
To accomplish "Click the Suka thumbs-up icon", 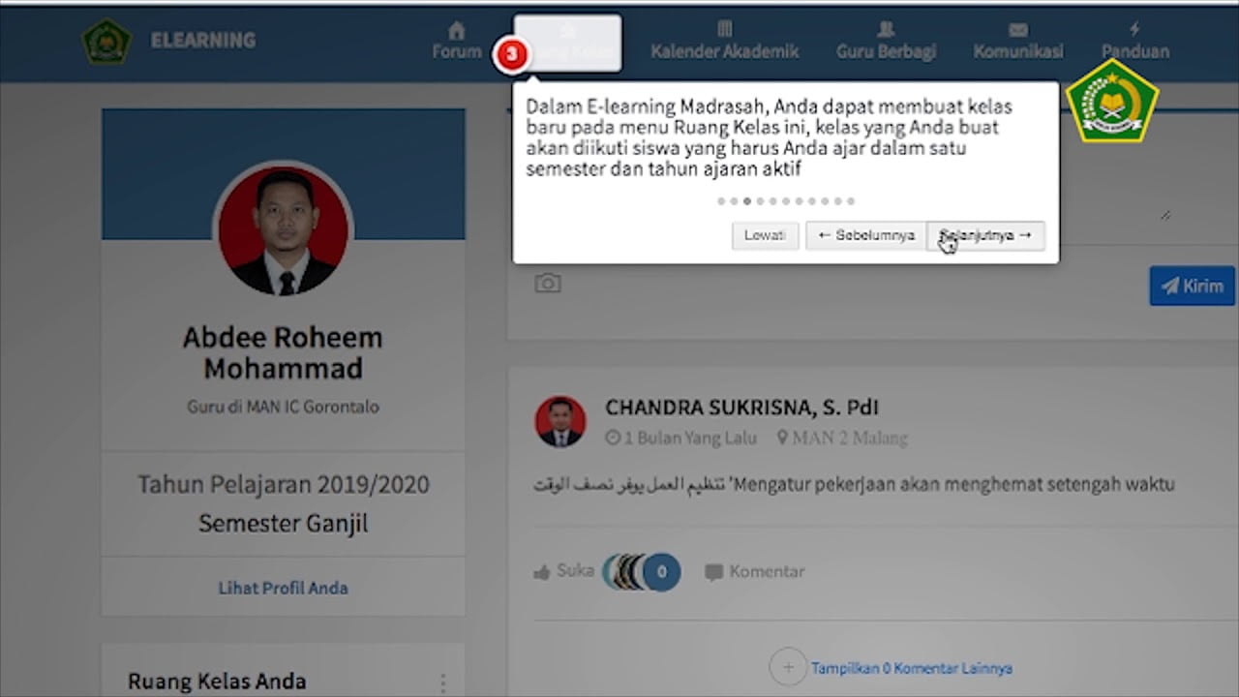I will 542,572.
